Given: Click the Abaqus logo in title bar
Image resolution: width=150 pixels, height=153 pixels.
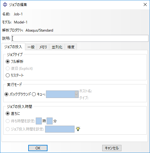Looking at the screenshot, I should pos(5,5).
